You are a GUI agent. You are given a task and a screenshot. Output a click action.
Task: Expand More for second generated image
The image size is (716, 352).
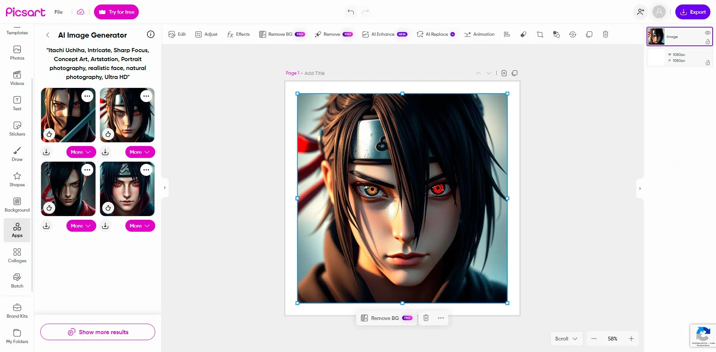coord(140,152)
